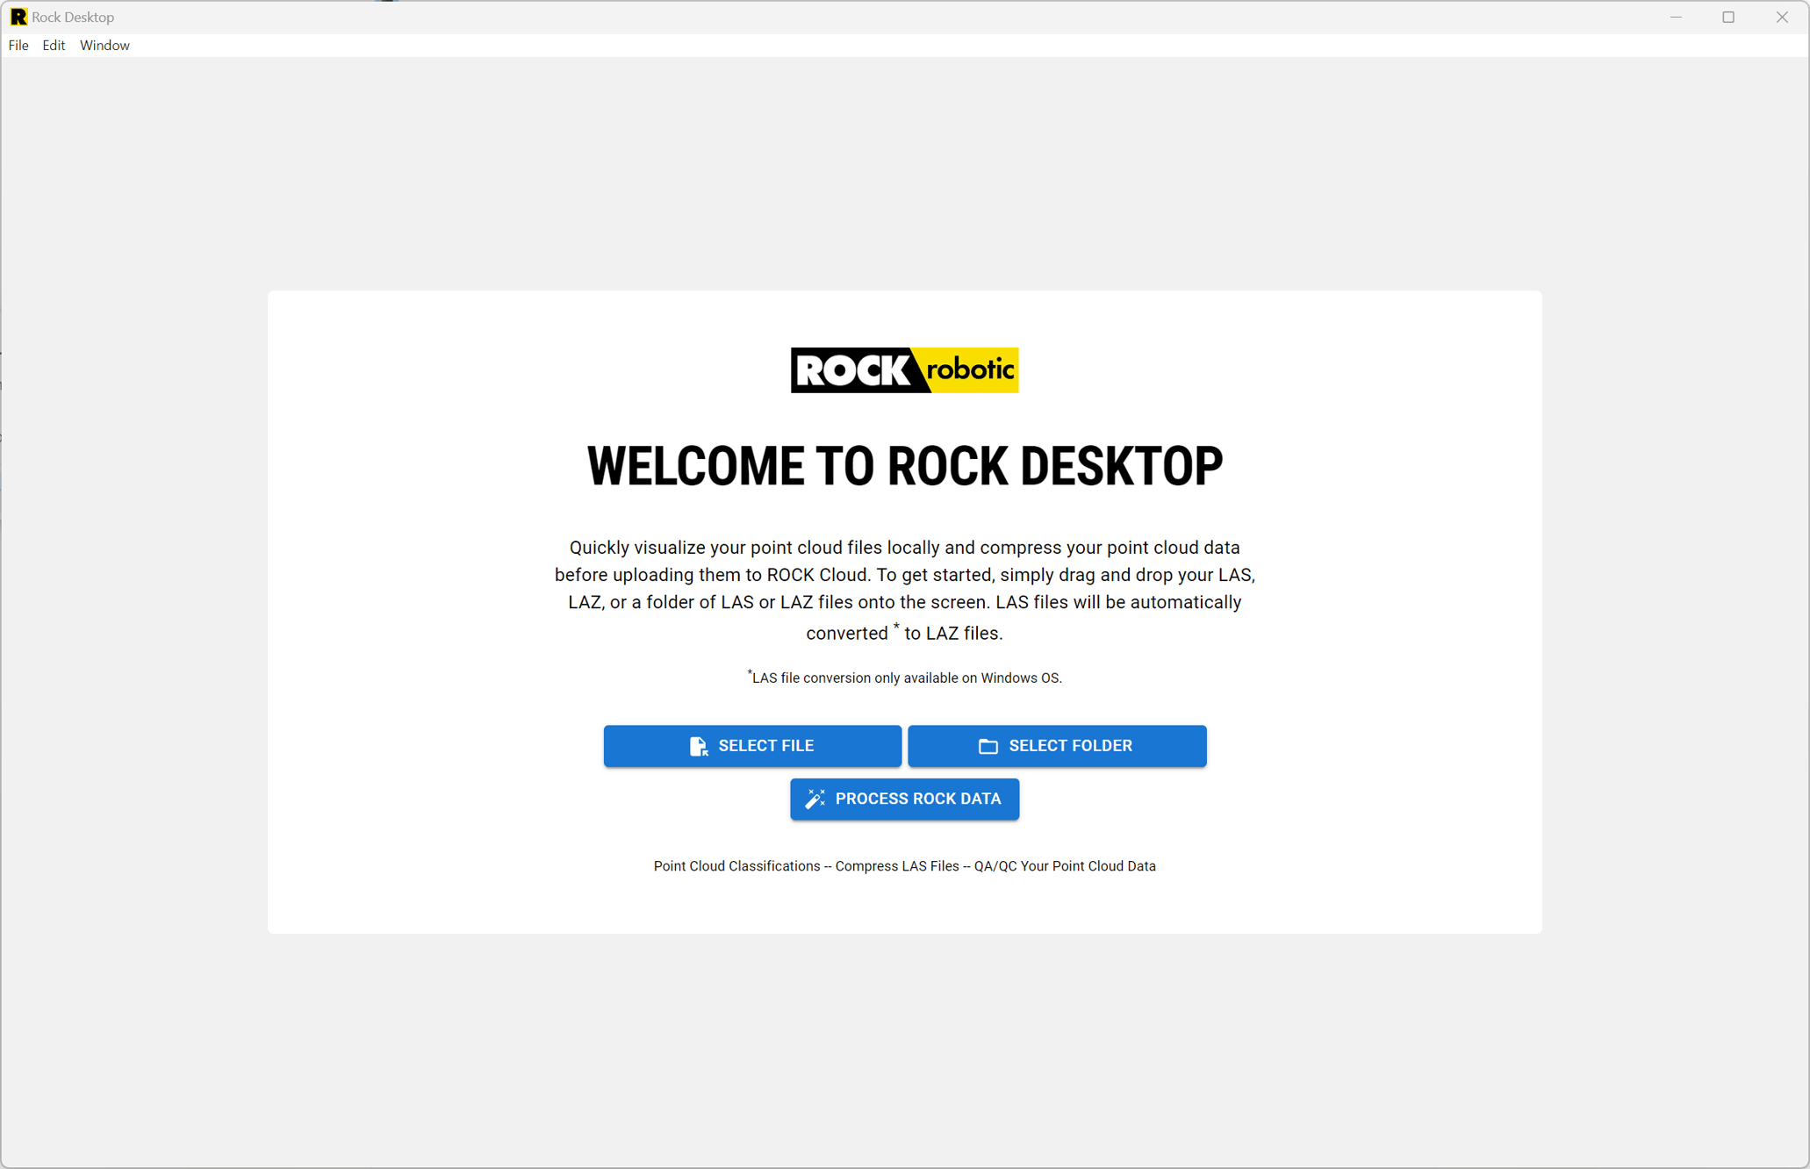Click the LAS file conversion Windows footnote

[x=905, y=677]
